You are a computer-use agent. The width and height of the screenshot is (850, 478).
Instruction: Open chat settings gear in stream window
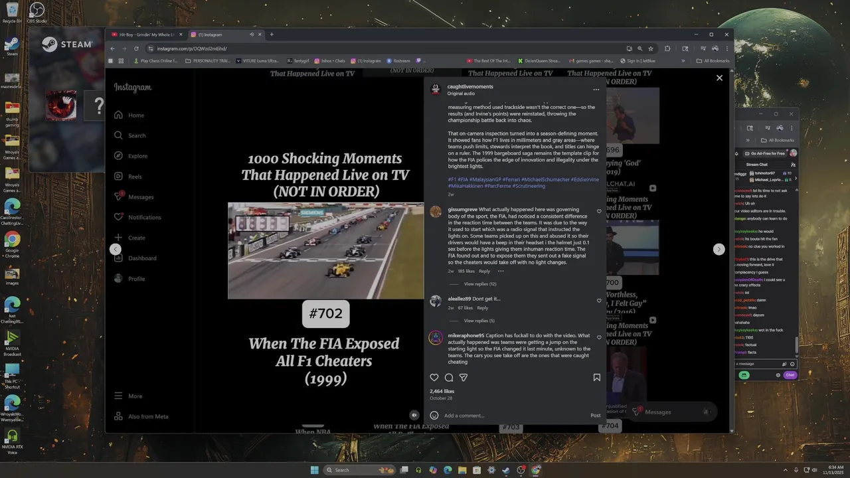[778, 375]
